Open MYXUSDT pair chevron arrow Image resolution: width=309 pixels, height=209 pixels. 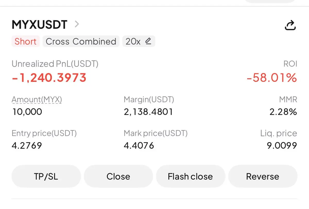coord(76,24)
